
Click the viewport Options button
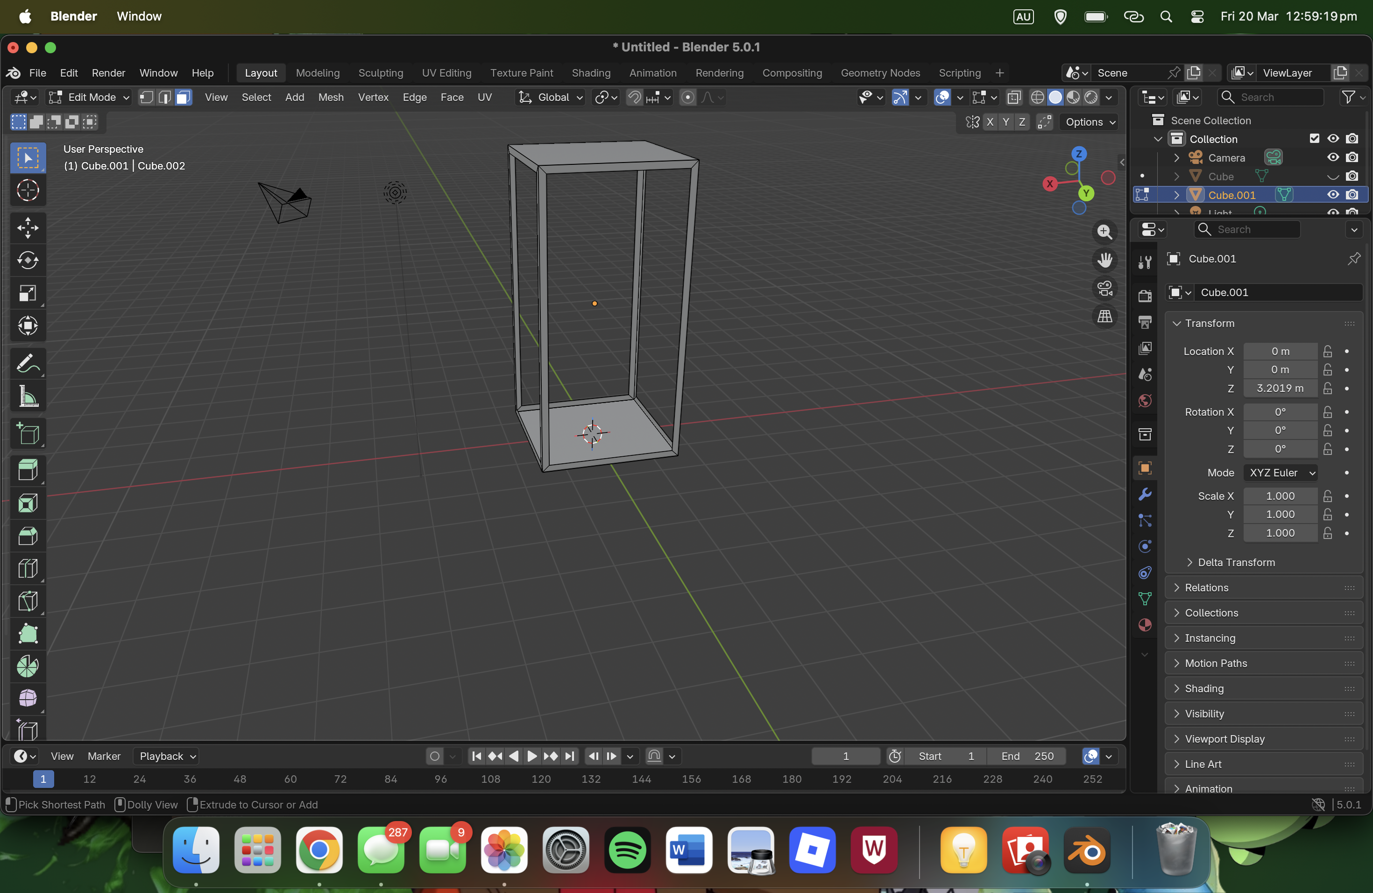(1090, 122)
